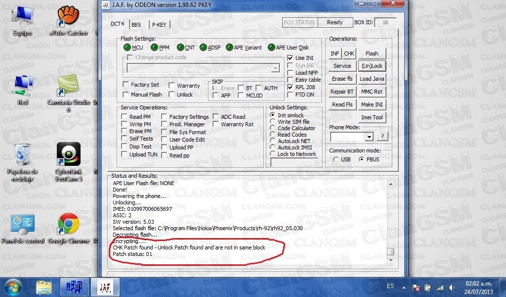Click the (Un)Lock button
Viewport: 506px width, 297px height.
(x=372, y=66)
